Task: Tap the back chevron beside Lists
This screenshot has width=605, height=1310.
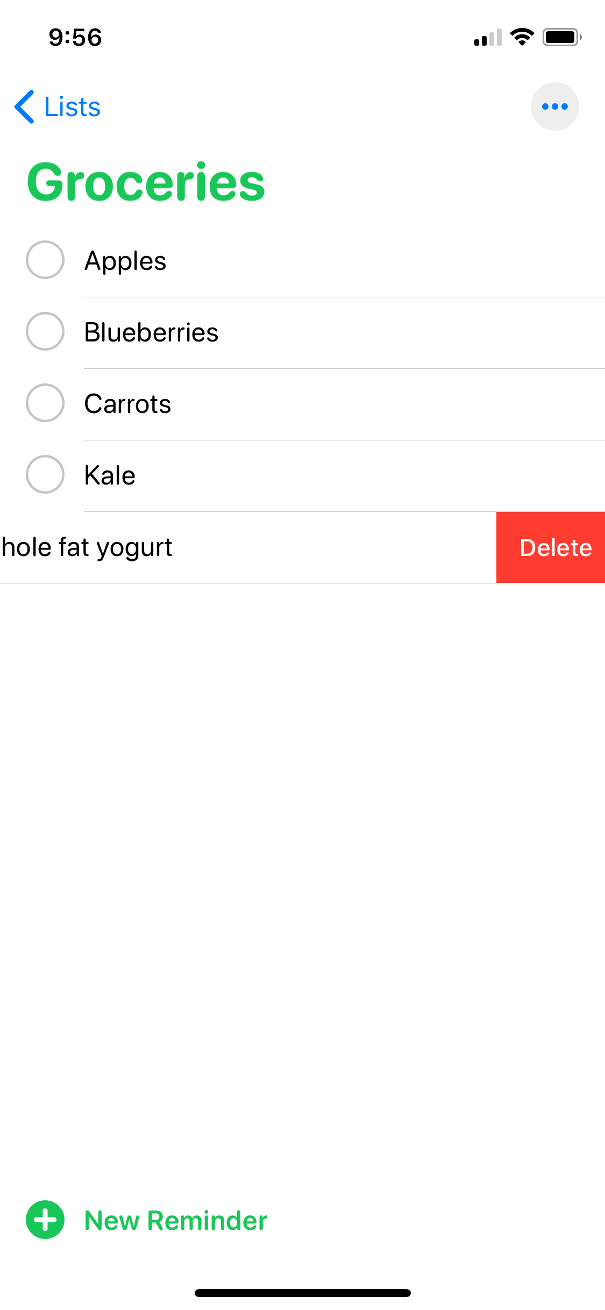Action: pyautogui.click(x=25, y=106)
